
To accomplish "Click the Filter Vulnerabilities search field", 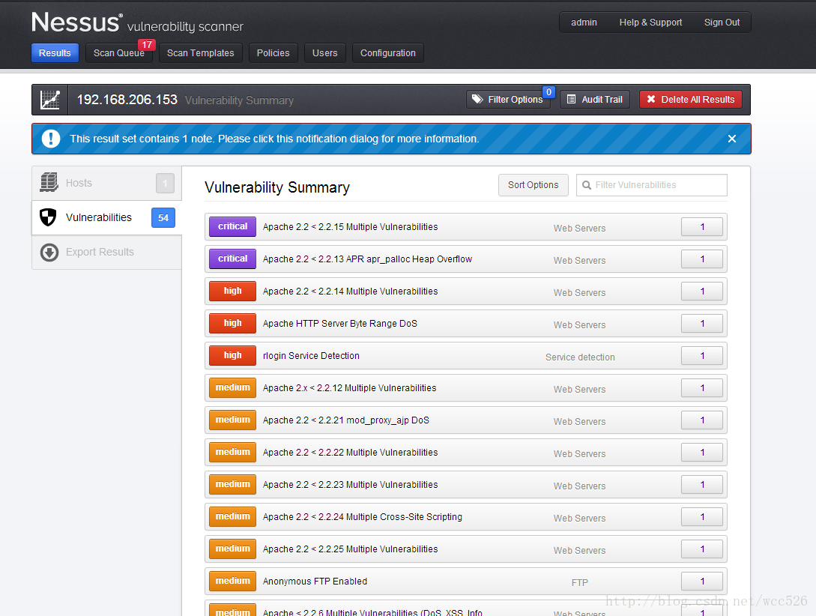I will point(652,185).
